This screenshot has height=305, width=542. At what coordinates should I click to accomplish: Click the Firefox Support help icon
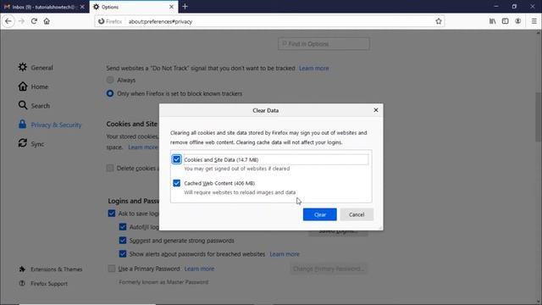point(22,283)
